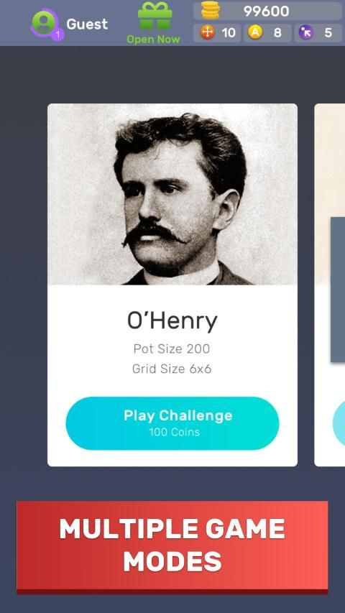
Task: Tap the power-up counter showing 10
Action: coord(217,33)
